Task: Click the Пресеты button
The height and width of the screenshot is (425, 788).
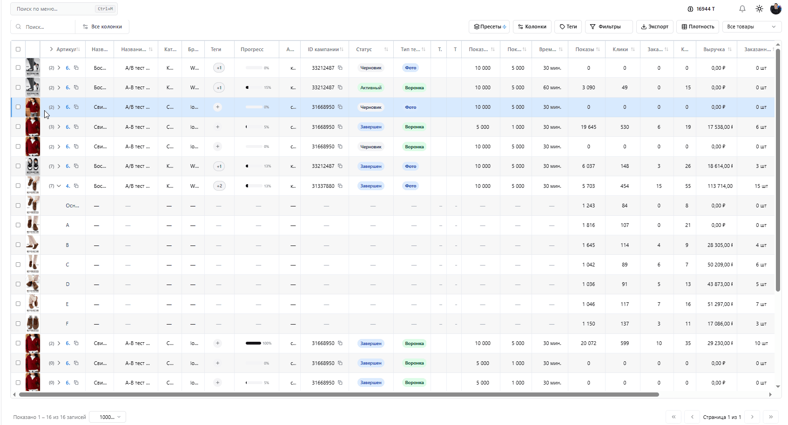Action: [489, 27]
